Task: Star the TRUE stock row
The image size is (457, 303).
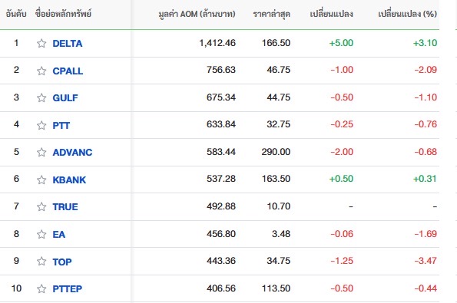Action: [41, 206]
